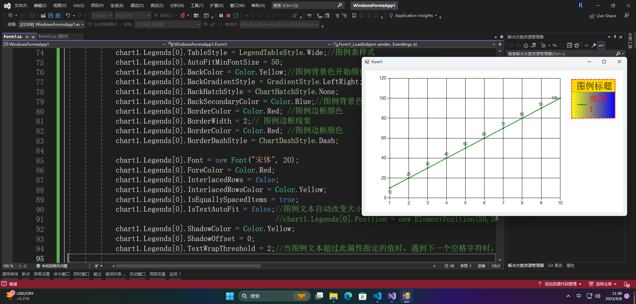Close the Form1.cs editor tab
The image size is (636, 304).
tap(33, 37)
